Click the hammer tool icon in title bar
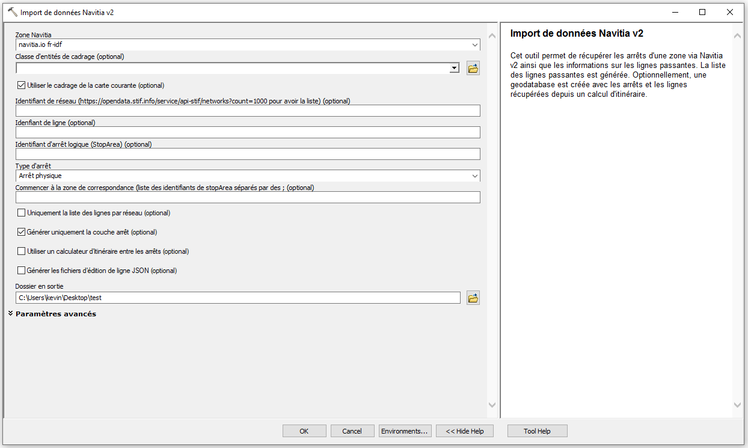Viewport: 748px width, 448px height. click(12, 12)
